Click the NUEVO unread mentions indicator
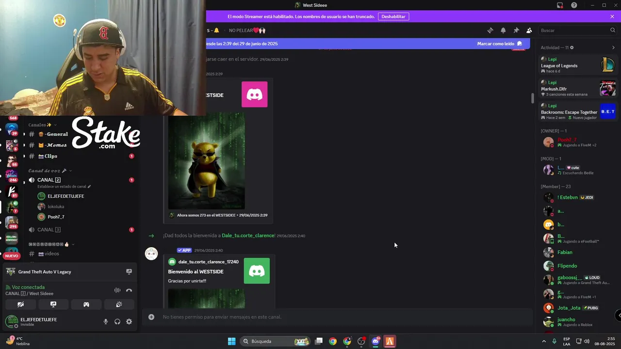 tap(12, 256)
